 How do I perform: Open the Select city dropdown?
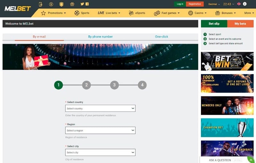tap(100, 152)
